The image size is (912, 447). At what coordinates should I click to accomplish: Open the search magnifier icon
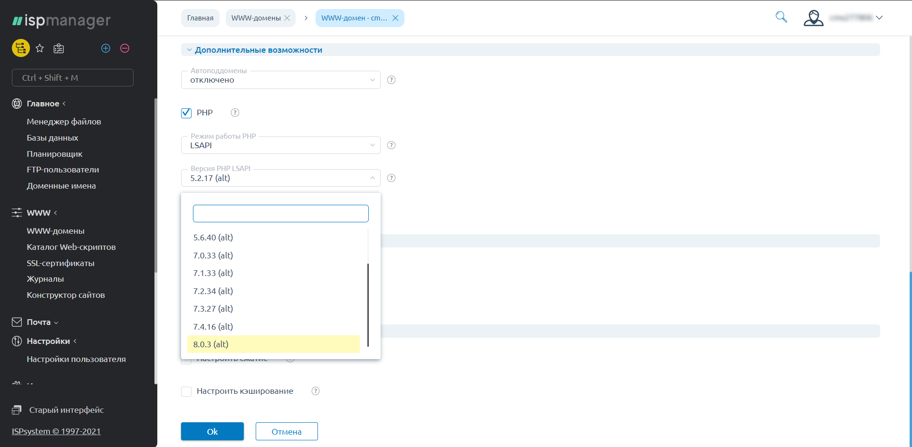point(781,18)
